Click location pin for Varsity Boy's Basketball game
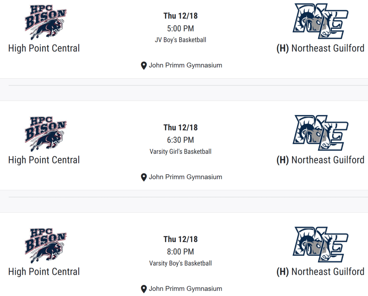The height and width of the screenshot is (296, 368). [x=144, y=289]
